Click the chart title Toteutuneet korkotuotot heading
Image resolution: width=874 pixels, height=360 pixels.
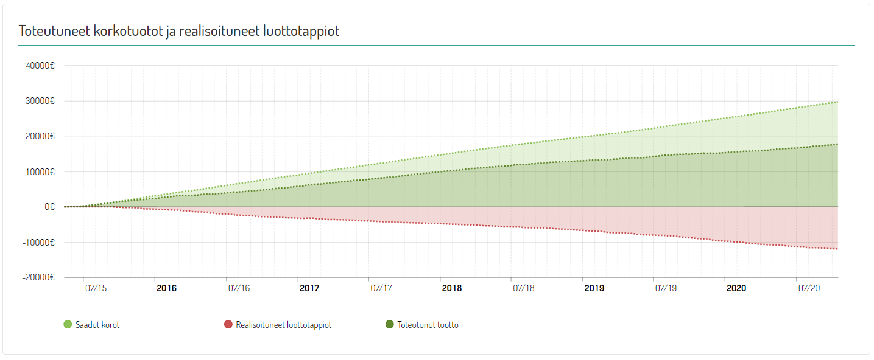(179, 31)
